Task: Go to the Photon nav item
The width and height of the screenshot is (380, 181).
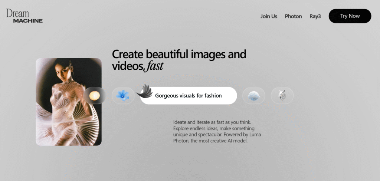Action: tap(293, 16)
